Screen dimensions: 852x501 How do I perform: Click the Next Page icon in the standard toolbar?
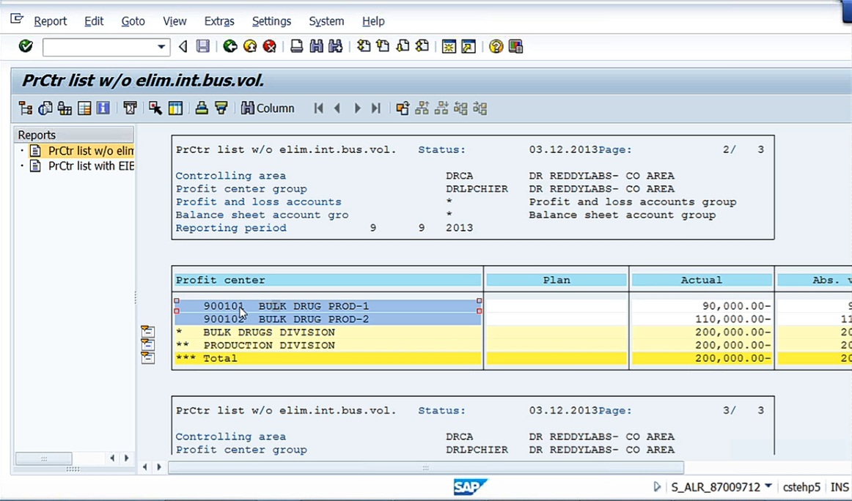[x=403, y=47]
